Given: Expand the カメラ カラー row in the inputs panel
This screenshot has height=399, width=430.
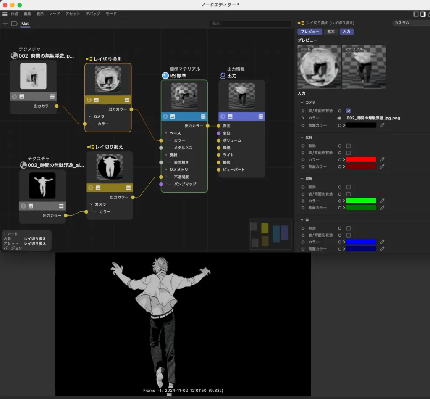Looking at the screenshot, I should click(x=302, y=118).
